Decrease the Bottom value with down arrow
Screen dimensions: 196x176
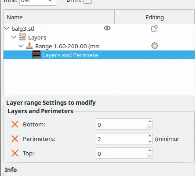150,127
